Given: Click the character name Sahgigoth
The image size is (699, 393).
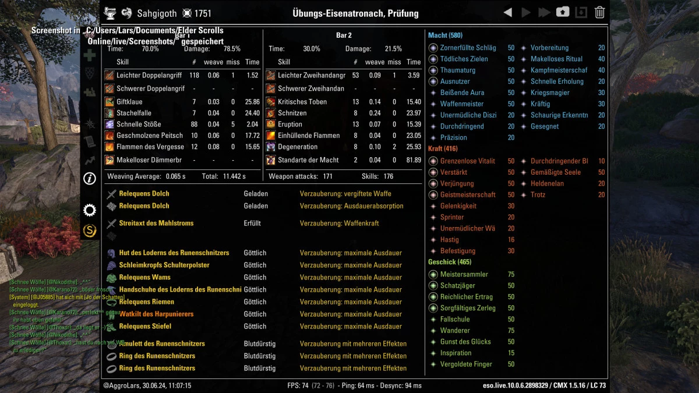Looking at the screenshot, I should click(x=157, y=13).
